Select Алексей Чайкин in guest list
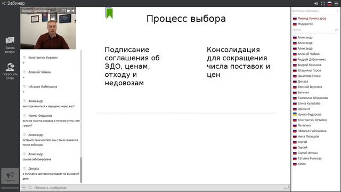This screenshot has width=341, height=192. click(309, 54)
